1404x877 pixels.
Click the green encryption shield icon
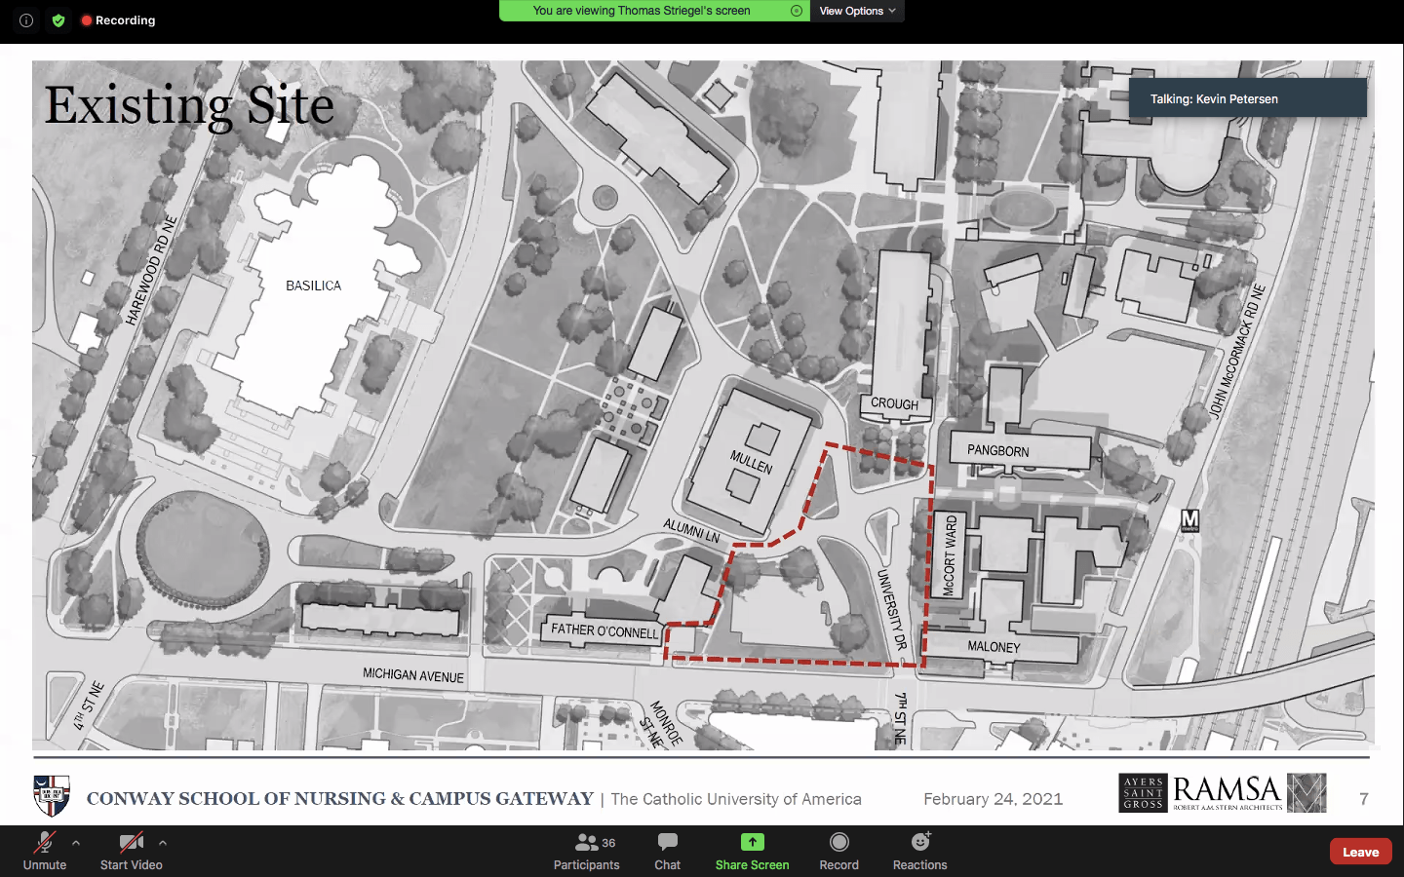tap(58, 19)
